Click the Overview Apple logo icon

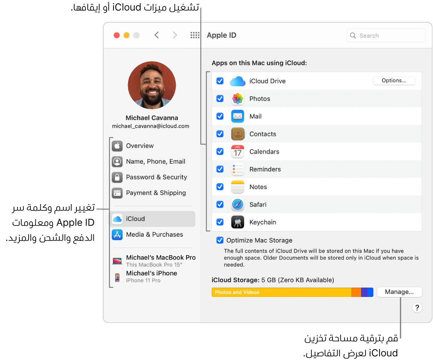(117, 146)
